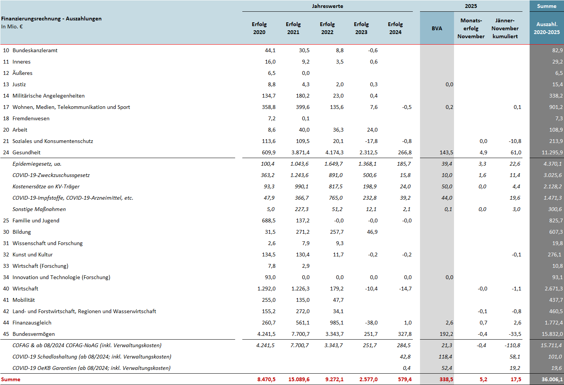
Task: Select the "Erfolg 2024" column header
Action: [395, 28]
